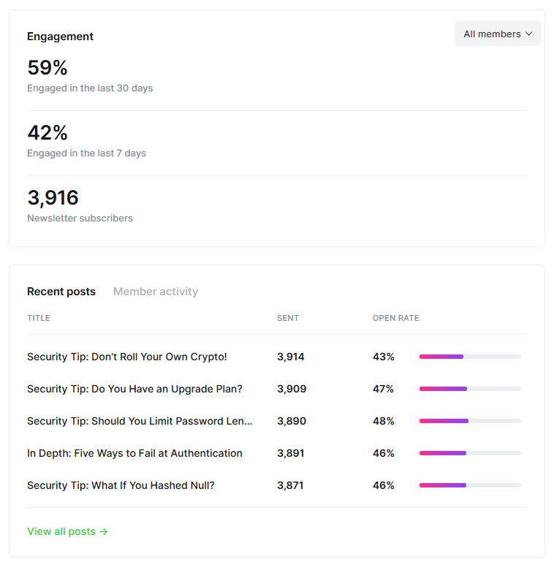Click the OPEN RATE column header

click(395, 318)
